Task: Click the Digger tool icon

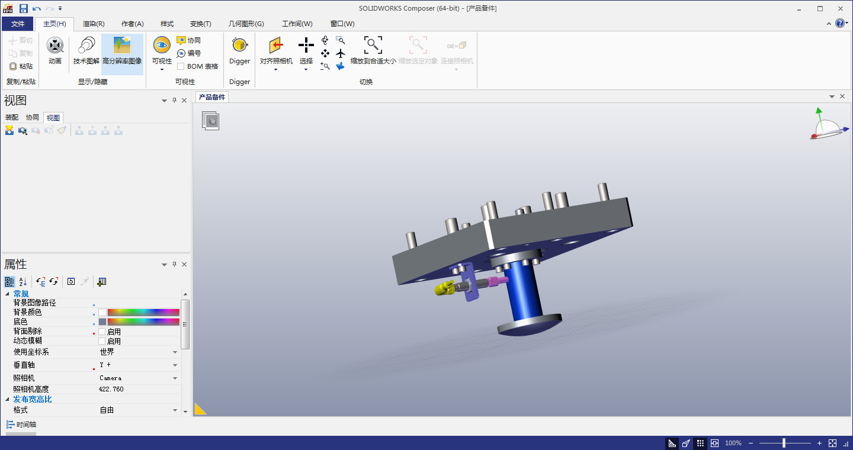Action: (x=239, y=46)
